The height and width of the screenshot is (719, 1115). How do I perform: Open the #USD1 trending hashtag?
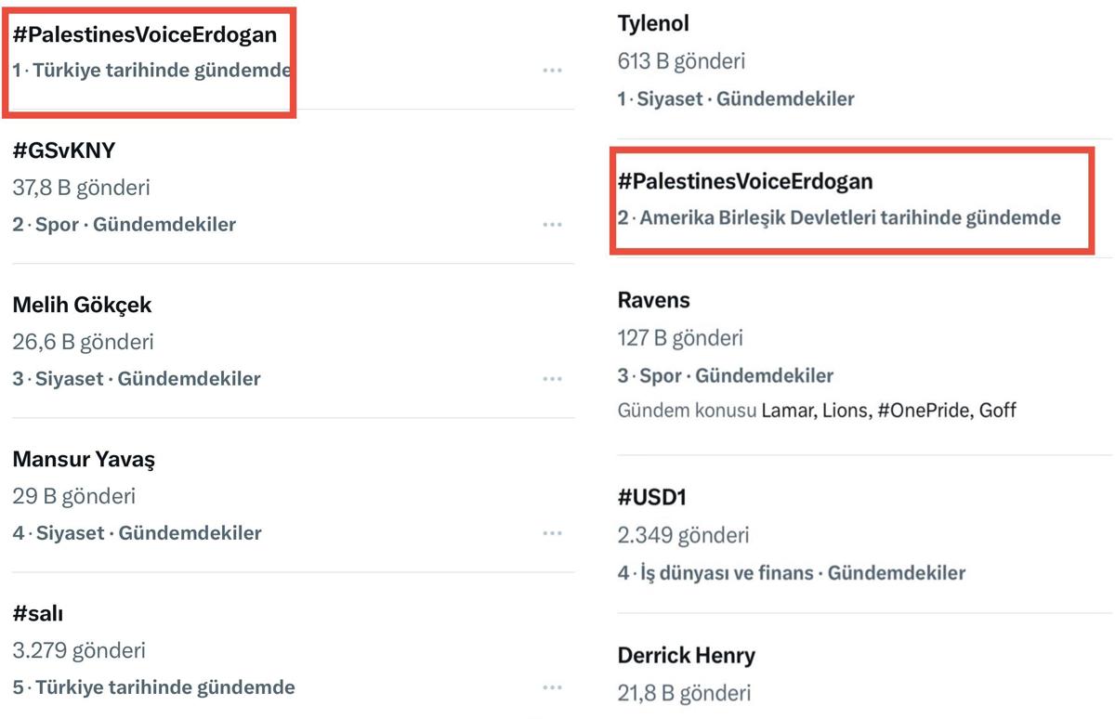pos(652,497)
